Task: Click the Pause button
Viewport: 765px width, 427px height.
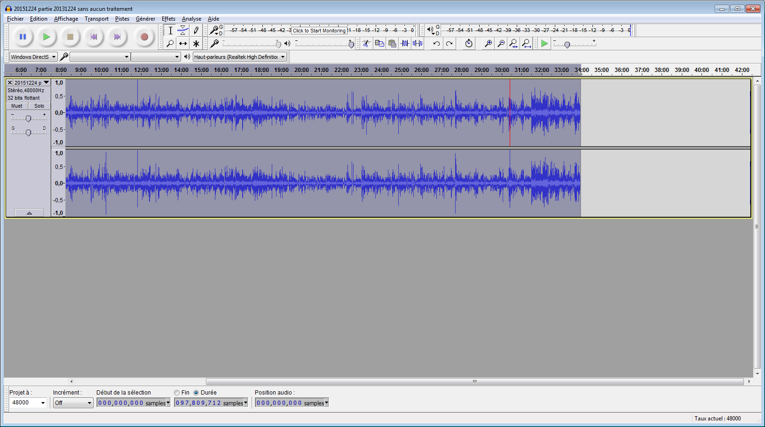Action: tap(23, 37)
